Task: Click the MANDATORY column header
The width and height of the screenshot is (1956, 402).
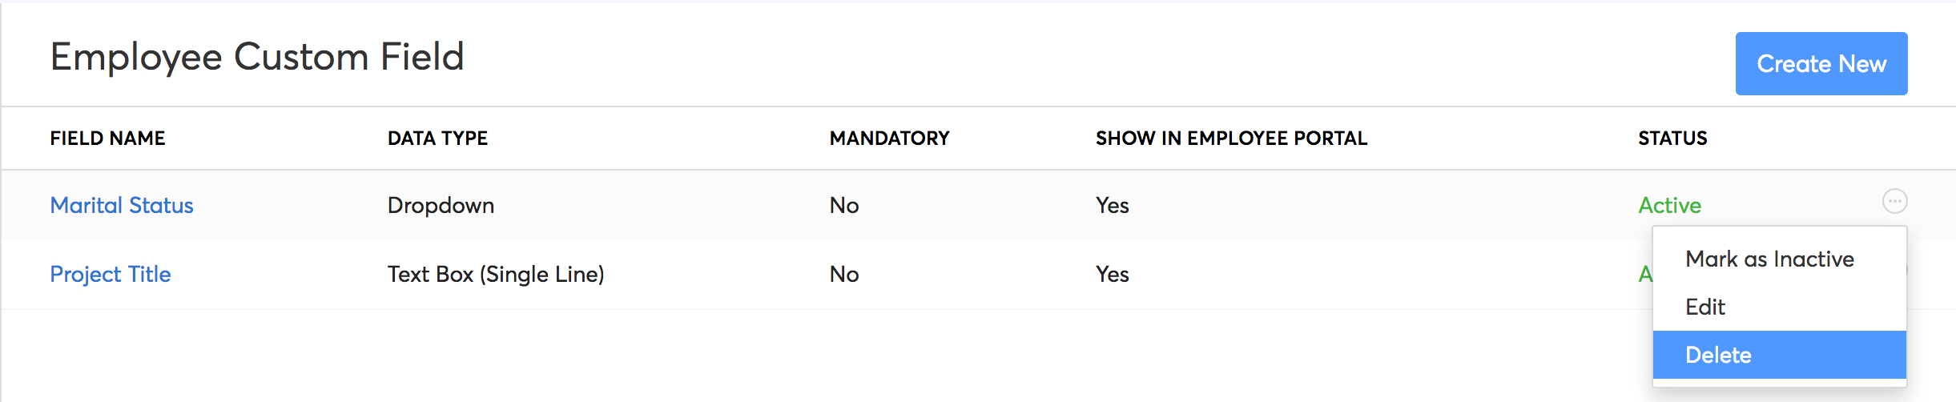Action: (x=889, y=139)
